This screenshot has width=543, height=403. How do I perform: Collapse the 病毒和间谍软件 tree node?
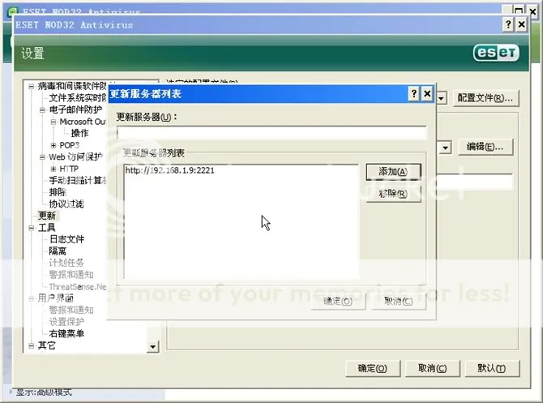click(x=32, y=86)
